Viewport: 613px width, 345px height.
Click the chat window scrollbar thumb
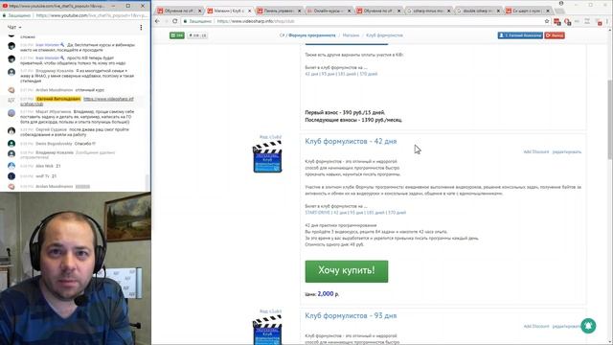tap(148, 182)
